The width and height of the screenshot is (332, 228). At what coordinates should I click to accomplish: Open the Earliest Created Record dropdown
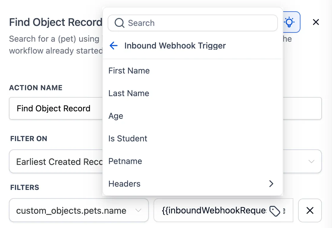coord(165,161)
